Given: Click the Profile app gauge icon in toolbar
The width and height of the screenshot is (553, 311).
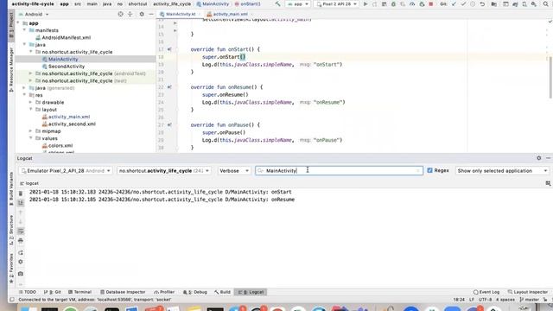Looking at the screenshot, I should (412, 3).
